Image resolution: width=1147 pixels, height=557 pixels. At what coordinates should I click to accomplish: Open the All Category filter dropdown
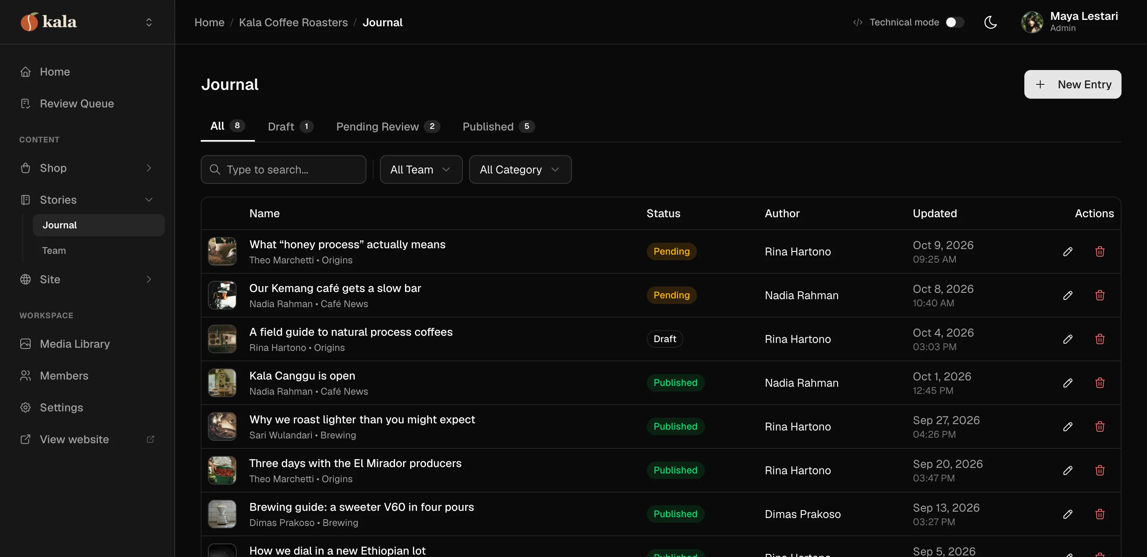(520, 169)
